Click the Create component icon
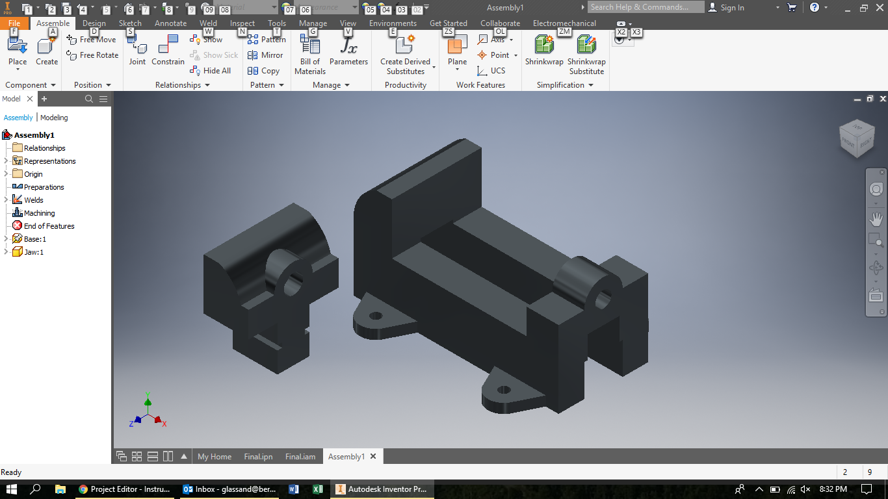 47,47
